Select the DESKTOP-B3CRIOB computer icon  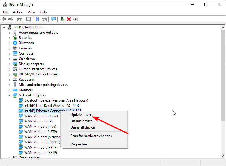click(x=10, y=27)
